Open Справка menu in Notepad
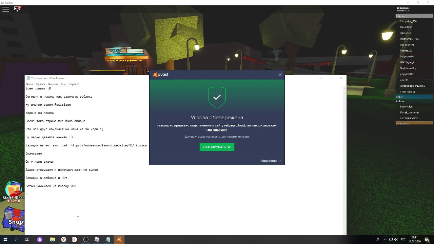This screenshot has width=434, height=244. click(74, 84)
